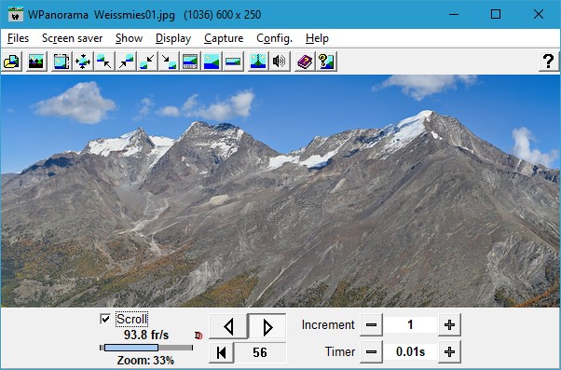561x370 pixels.
Task: Click the large landscape picture icon
Action: point(212,62)
